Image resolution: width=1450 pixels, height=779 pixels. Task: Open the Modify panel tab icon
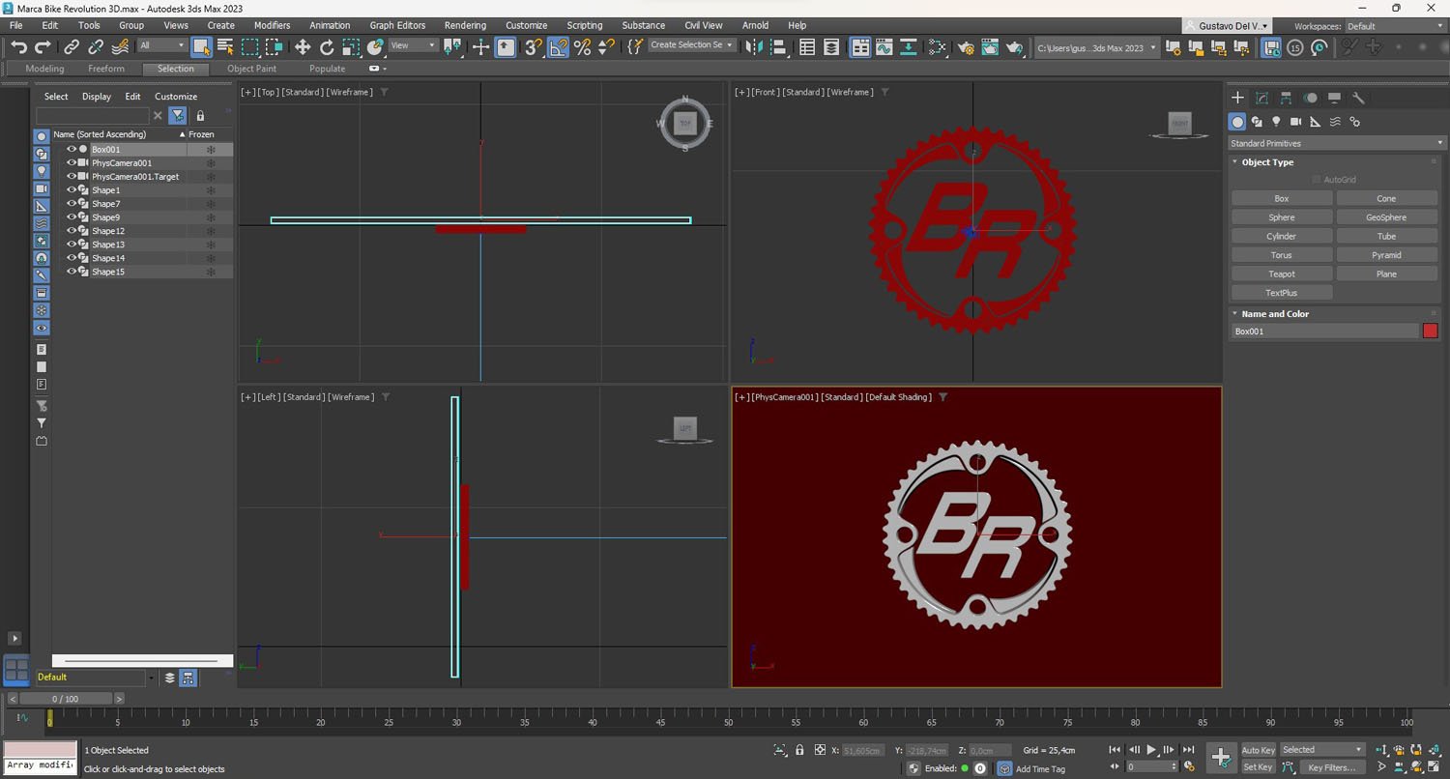1261,98
